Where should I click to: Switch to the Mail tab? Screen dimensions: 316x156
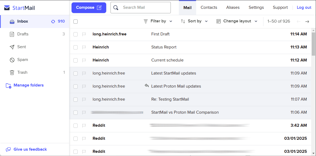(x=187, y=8)
